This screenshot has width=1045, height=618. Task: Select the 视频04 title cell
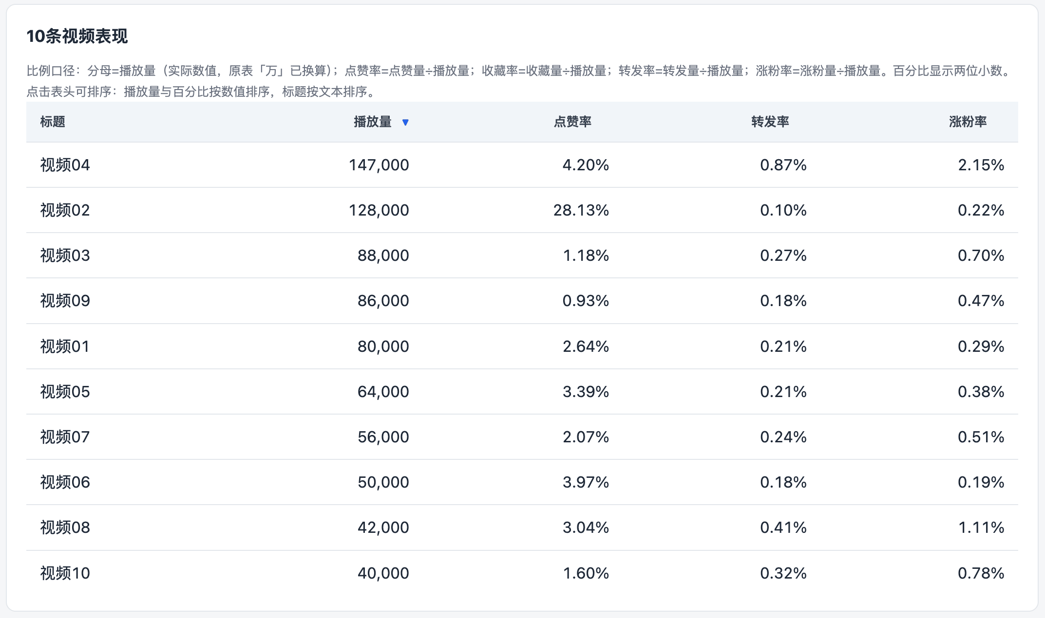(65, 165)
